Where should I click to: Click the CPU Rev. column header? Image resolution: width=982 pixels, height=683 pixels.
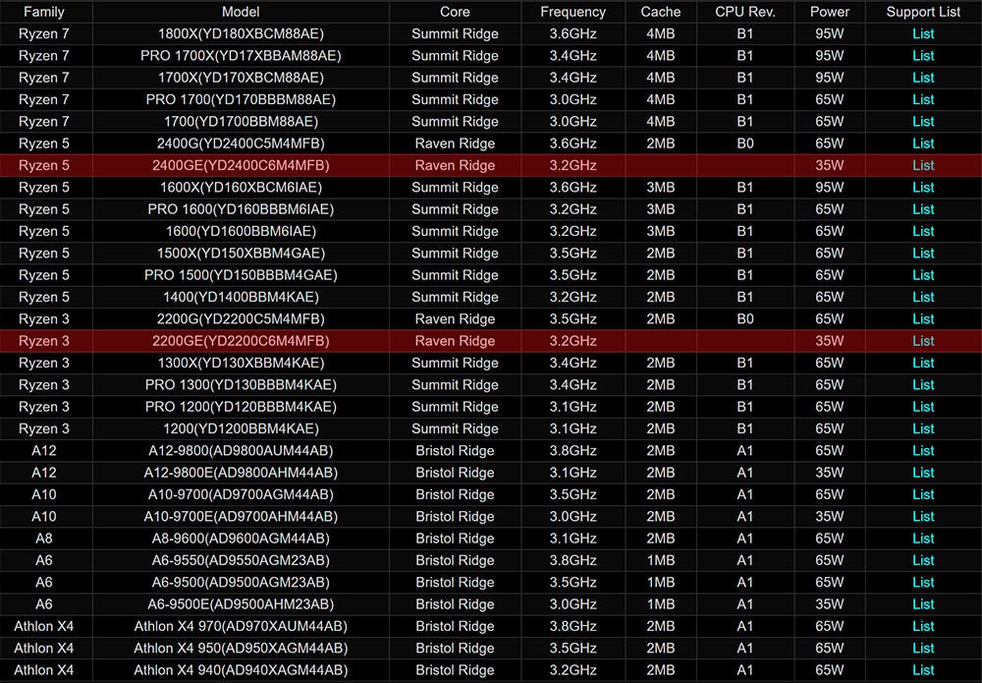[745, 12]
